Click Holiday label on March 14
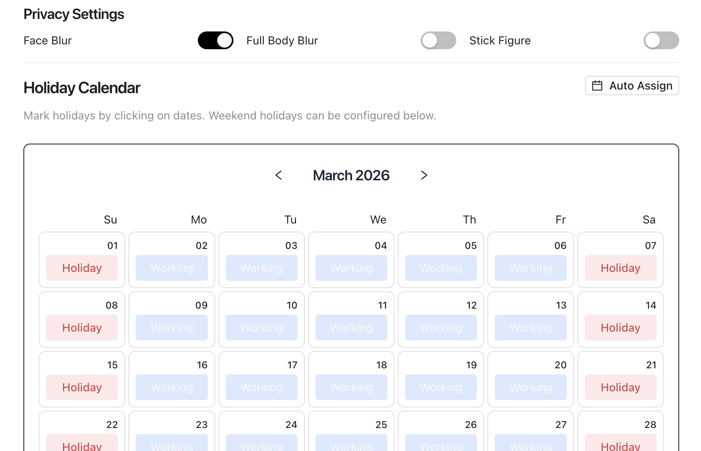This screenshot has height=451, width=701. 620,328
